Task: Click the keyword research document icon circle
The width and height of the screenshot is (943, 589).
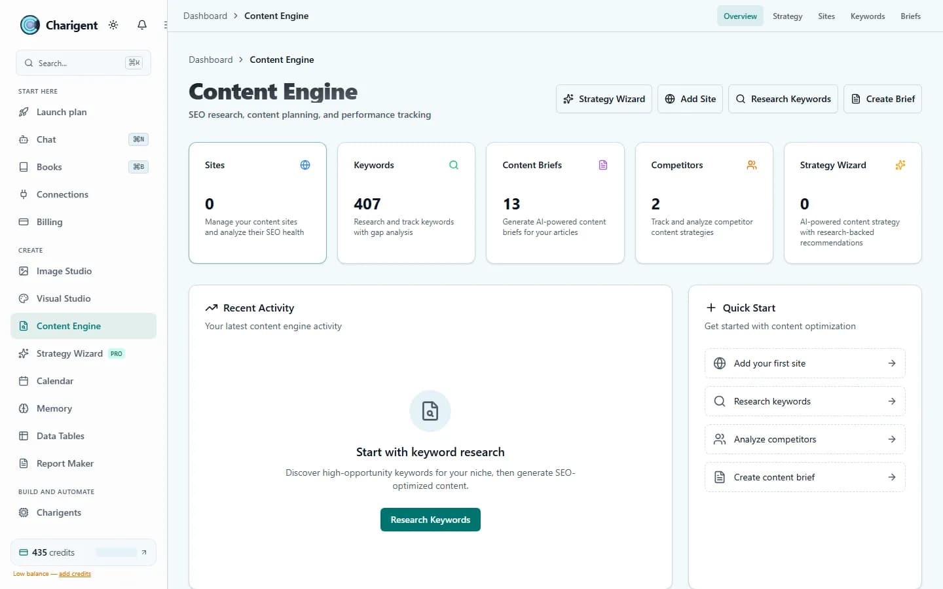Action: [x=430, y=411]
